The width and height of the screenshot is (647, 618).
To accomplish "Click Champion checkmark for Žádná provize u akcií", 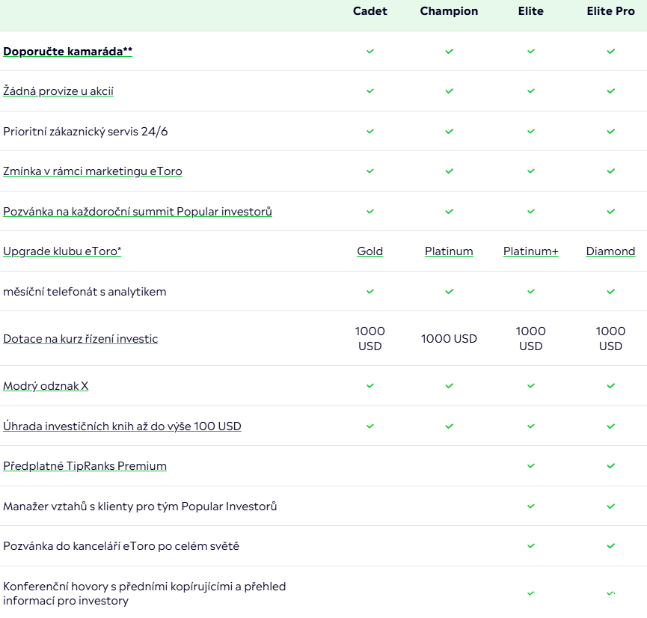I will click(x=449, y=91).
